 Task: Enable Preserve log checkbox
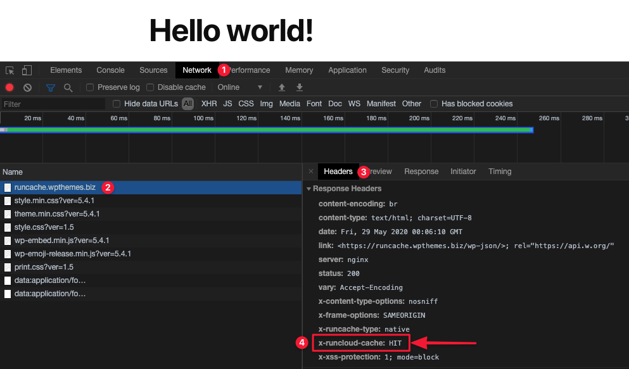click(90, 87)
